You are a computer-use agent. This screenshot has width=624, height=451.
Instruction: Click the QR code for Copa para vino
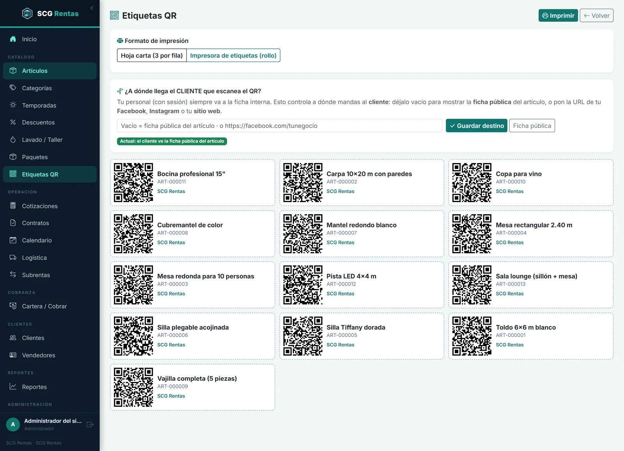[x=472, y=182]
